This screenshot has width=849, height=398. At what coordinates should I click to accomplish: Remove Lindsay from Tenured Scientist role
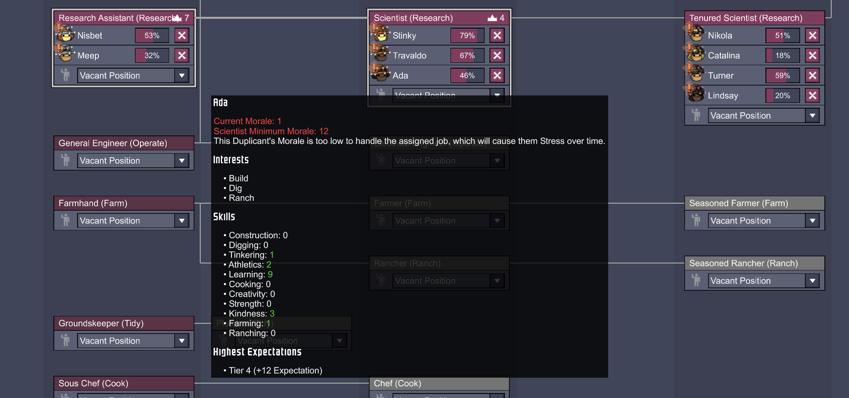pyautogui.click(x=812, y=95)
